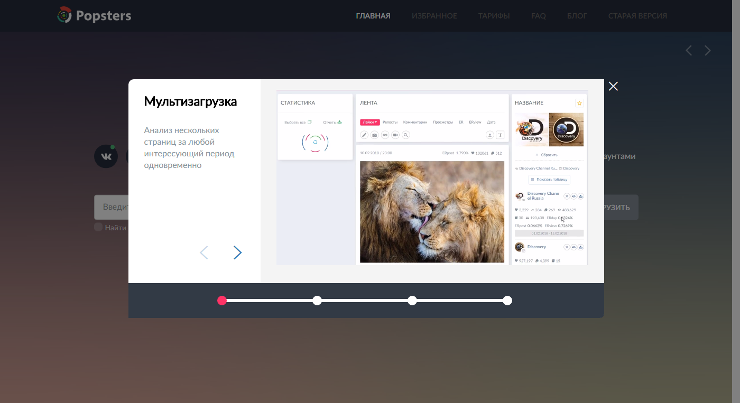The width and height of the screenshot is (740, 403).
Task: Sort the feed by Комментарии in the preview
Action: pyautogui.click(x=415, y=122)
